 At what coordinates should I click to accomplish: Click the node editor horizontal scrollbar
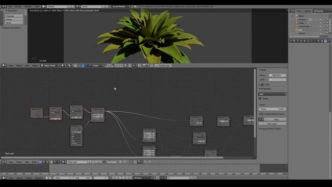pos(112,157)
